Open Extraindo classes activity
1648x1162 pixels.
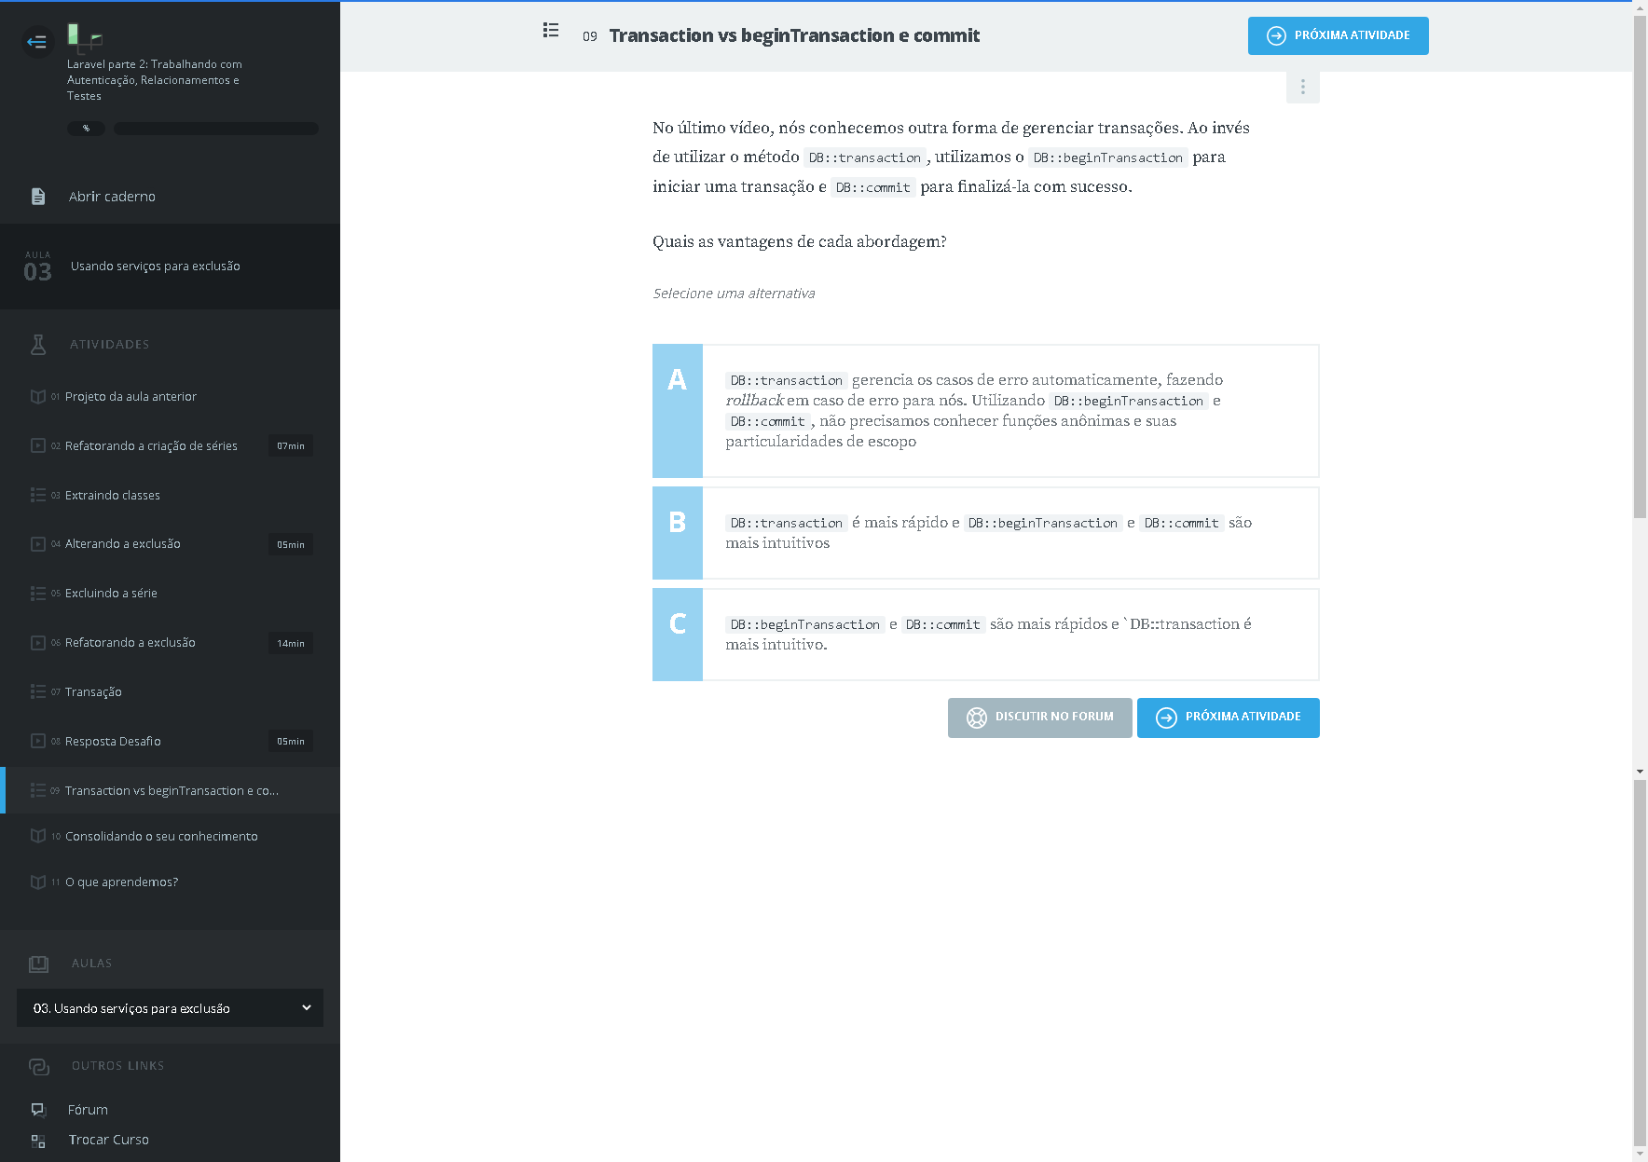coord(113,496)
